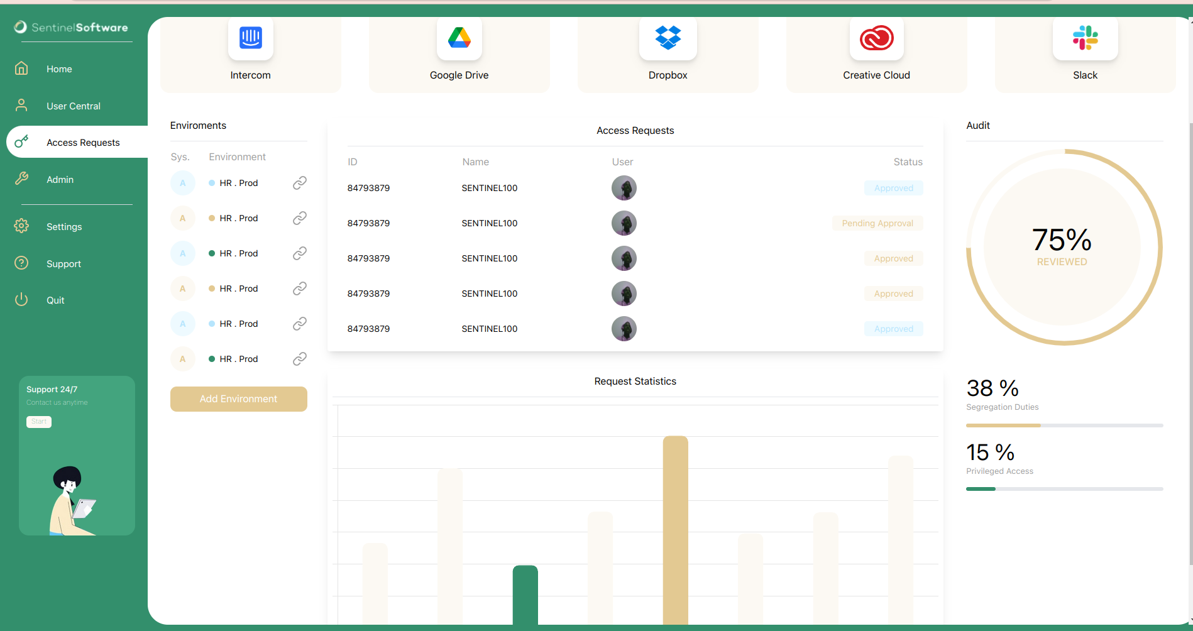This screenshot has height=631, width=1193.
Task: Click Approved badge in third request row
Action: point(894,258)
